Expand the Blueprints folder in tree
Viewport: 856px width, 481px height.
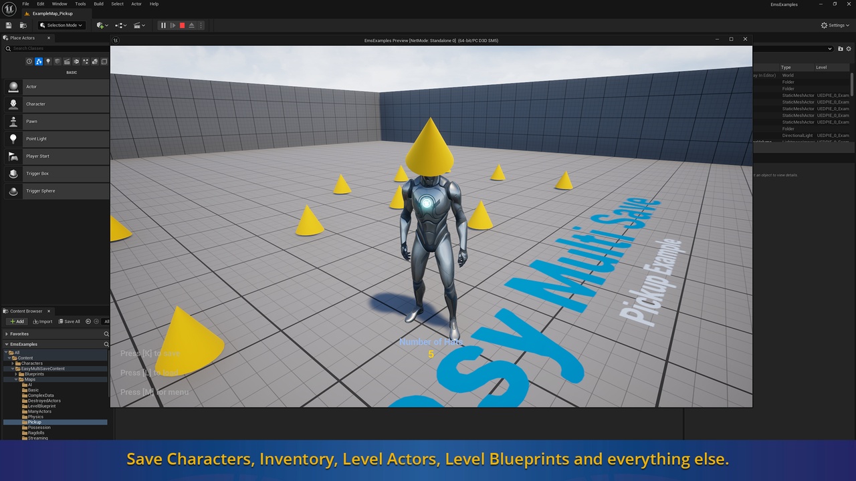16,374
